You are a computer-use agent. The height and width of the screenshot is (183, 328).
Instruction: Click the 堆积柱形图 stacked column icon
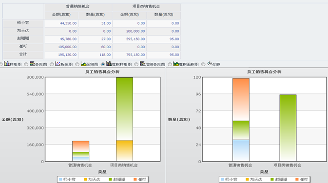[109, 63]
